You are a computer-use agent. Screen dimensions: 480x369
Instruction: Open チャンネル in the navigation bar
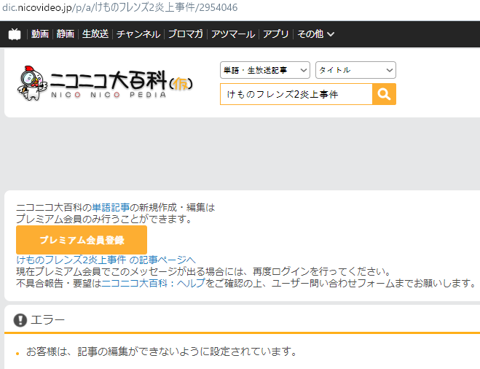pyautogui.click(x=138, y=34)
